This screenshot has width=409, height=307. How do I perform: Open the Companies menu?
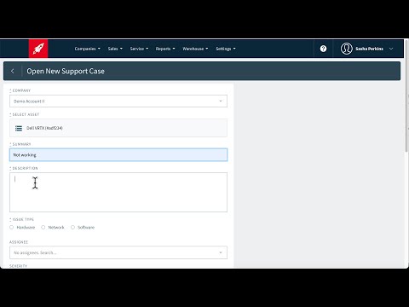pyautogui.click(x=88, y=49)
